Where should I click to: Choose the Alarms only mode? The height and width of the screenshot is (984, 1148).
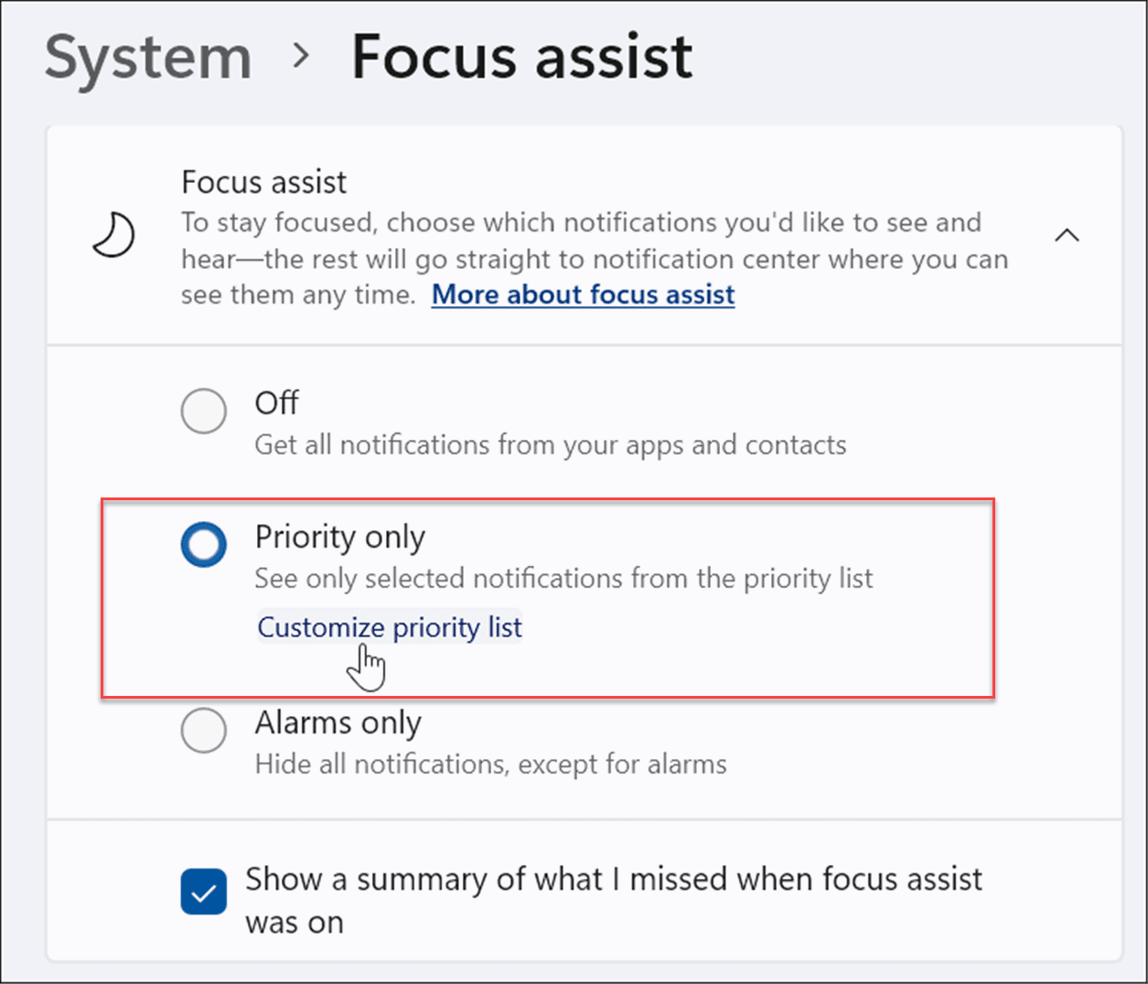[x=203, y=731]
